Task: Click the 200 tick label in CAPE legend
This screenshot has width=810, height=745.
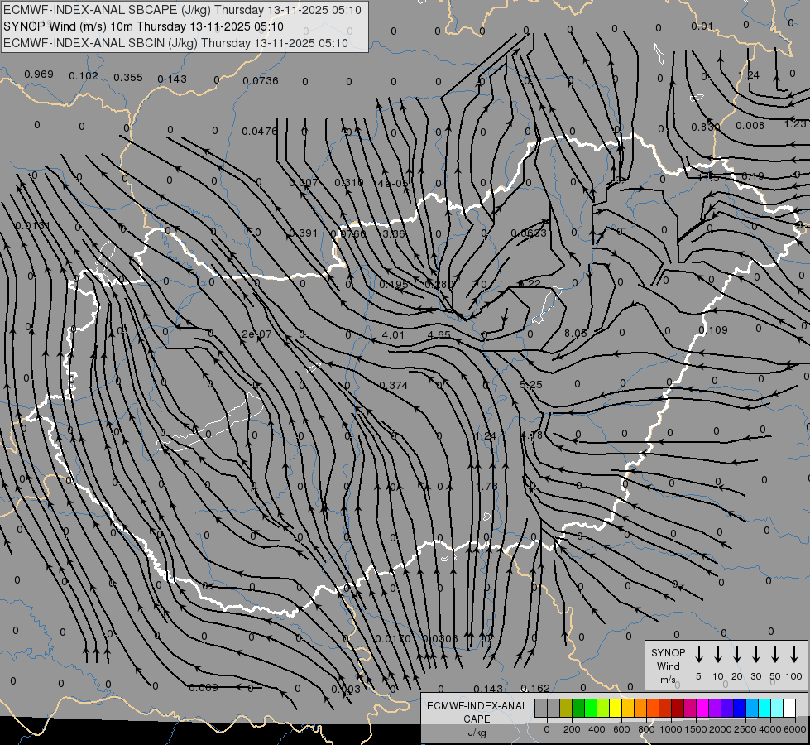Action: [572, 729]
